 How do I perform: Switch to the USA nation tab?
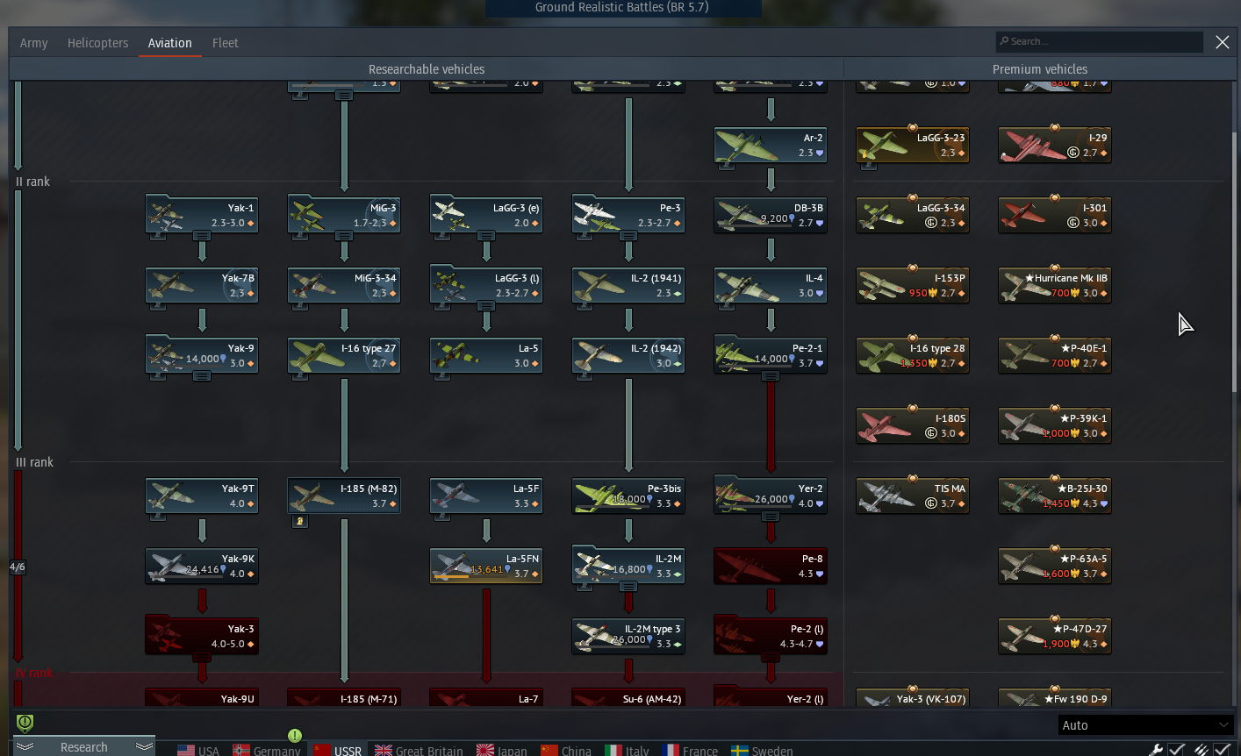pos(198,750)
